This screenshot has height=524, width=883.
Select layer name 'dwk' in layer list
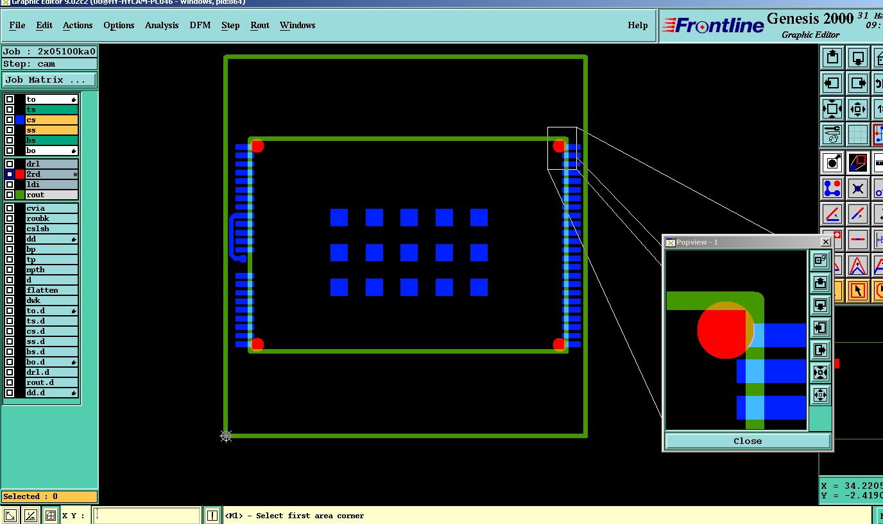click(x=51, y=300)
